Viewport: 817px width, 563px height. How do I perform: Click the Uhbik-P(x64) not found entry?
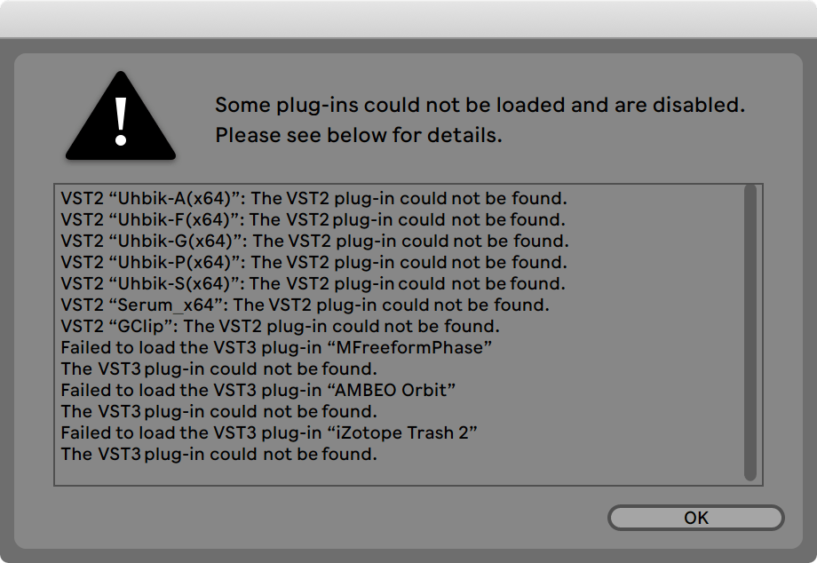[313, 262]
